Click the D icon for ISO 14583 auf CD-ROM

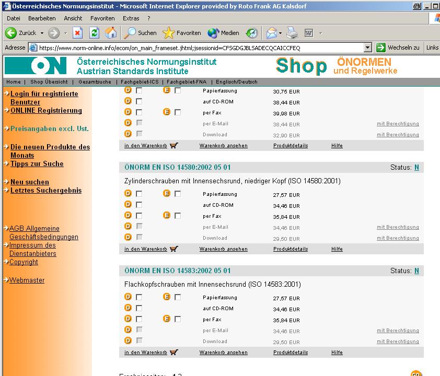(x=128, y=308)
